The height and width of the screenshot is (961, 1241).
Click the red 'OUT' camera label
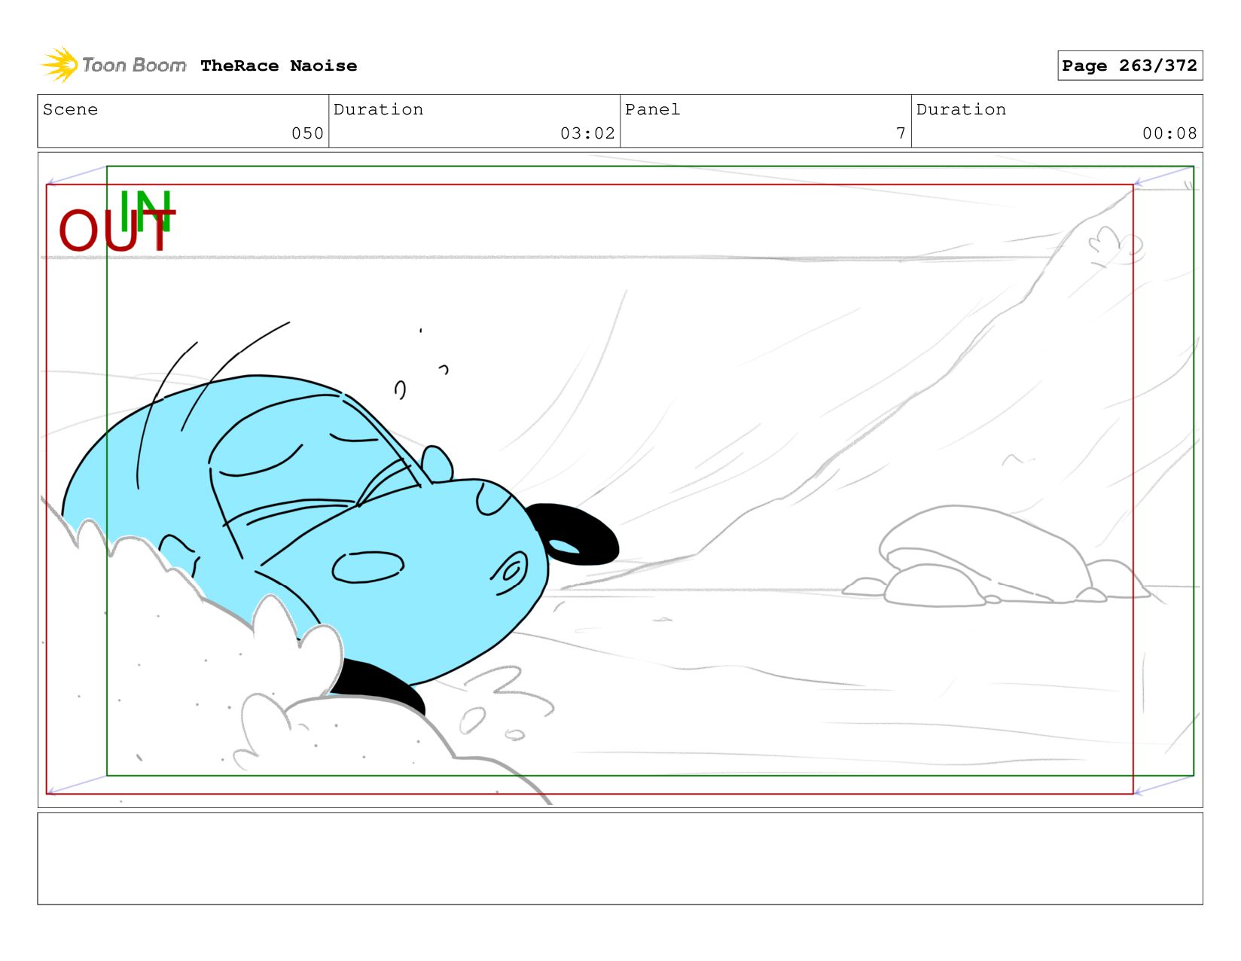(x=117, y=230)
